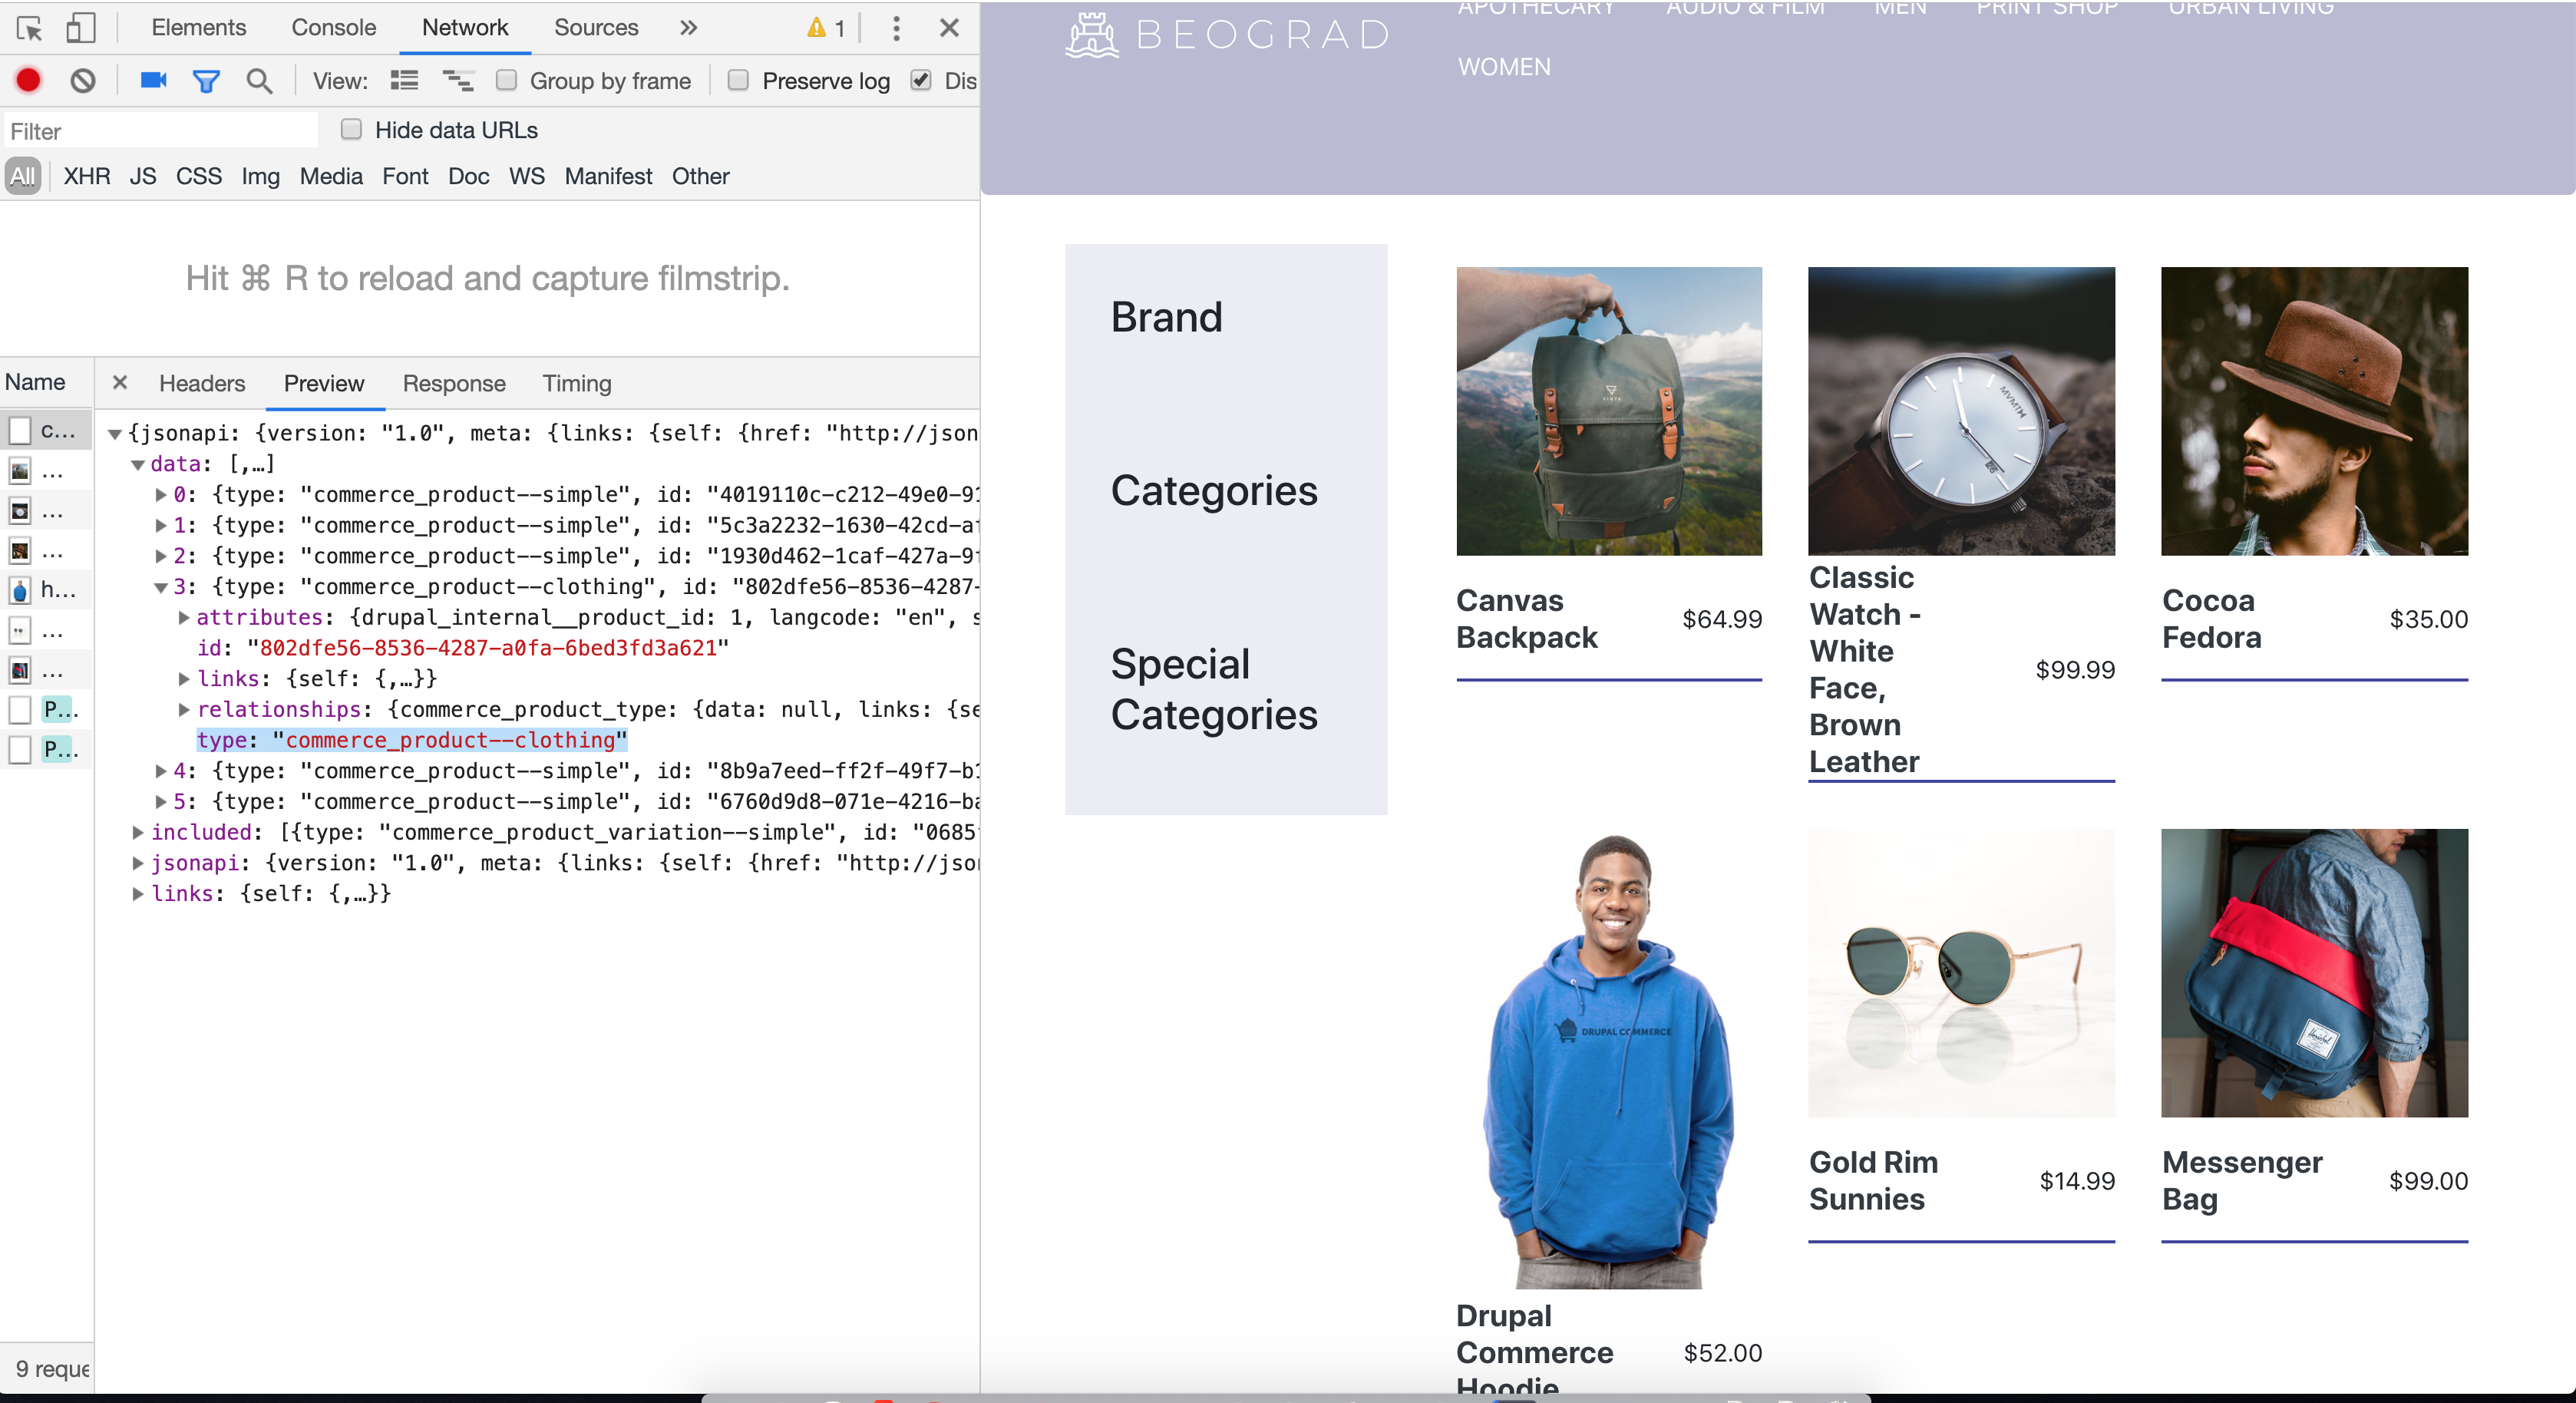Open Gold Rim Sunnies product link

coord(1873,1180)
